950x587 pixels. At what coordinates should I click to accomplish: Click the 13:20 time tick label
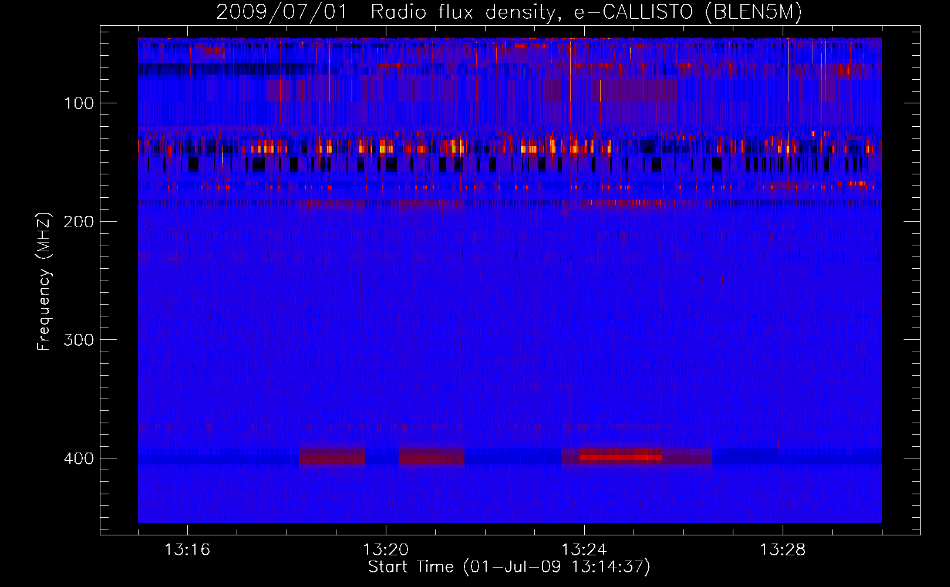(x=386, y=550)
